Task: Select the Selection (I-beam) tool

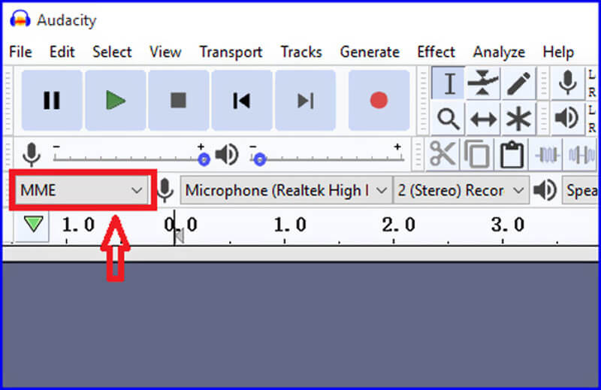Action: coord(449,84)
